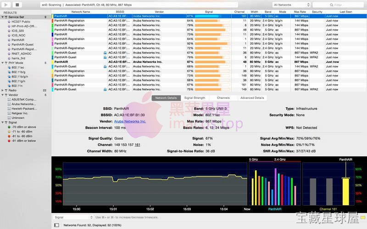Click the PHY icon beside 802.11n
The width and height of the screenshot is (367, 229).
click(x=9, y=86)
